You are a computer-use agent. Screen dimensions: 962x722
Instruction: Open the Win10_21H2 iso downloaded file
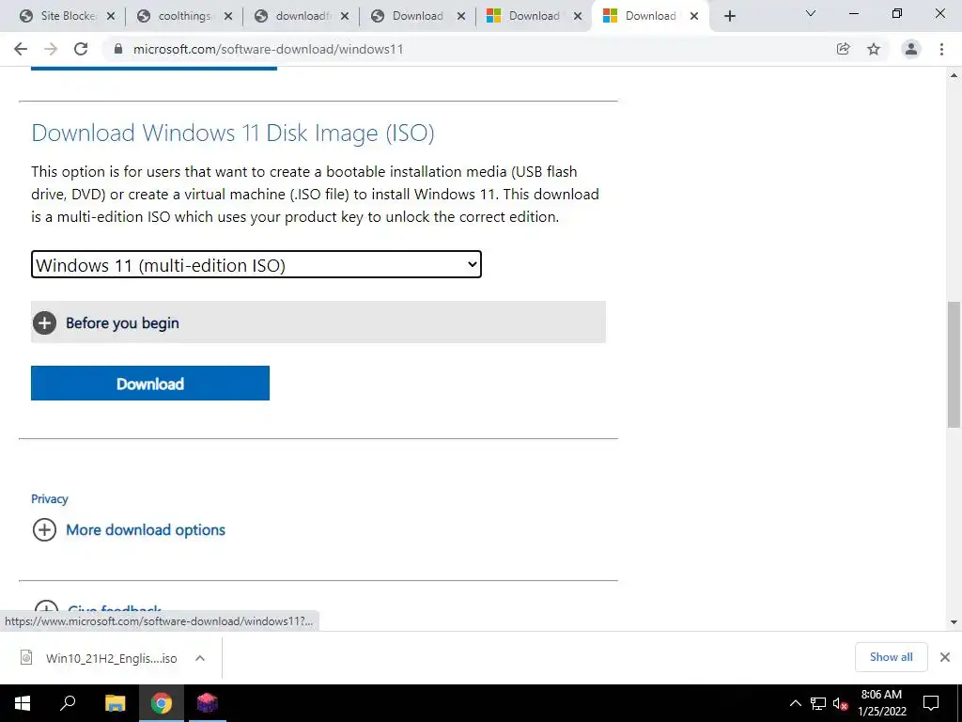pos(111,658)
